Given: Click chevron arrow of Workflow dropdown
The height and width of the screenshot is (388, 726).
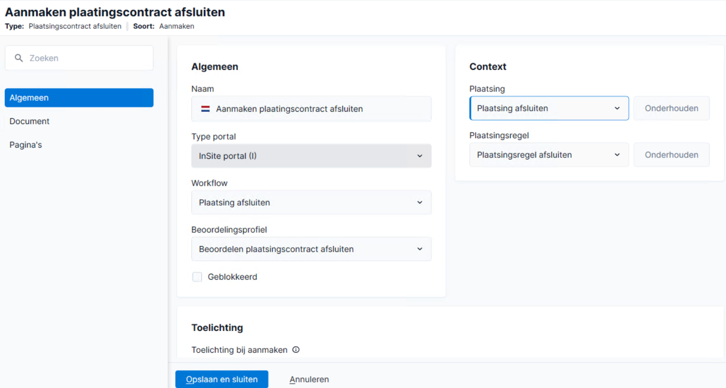Looking at the screenshot, I should click(x=419, y=202).
